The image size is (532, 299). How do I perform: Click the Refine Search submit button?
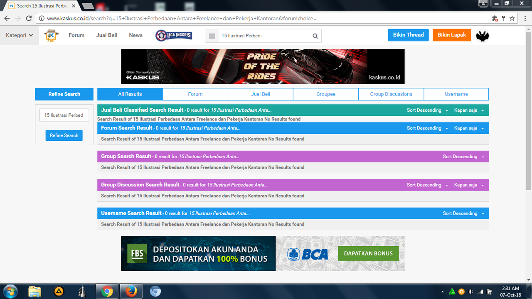64,135
